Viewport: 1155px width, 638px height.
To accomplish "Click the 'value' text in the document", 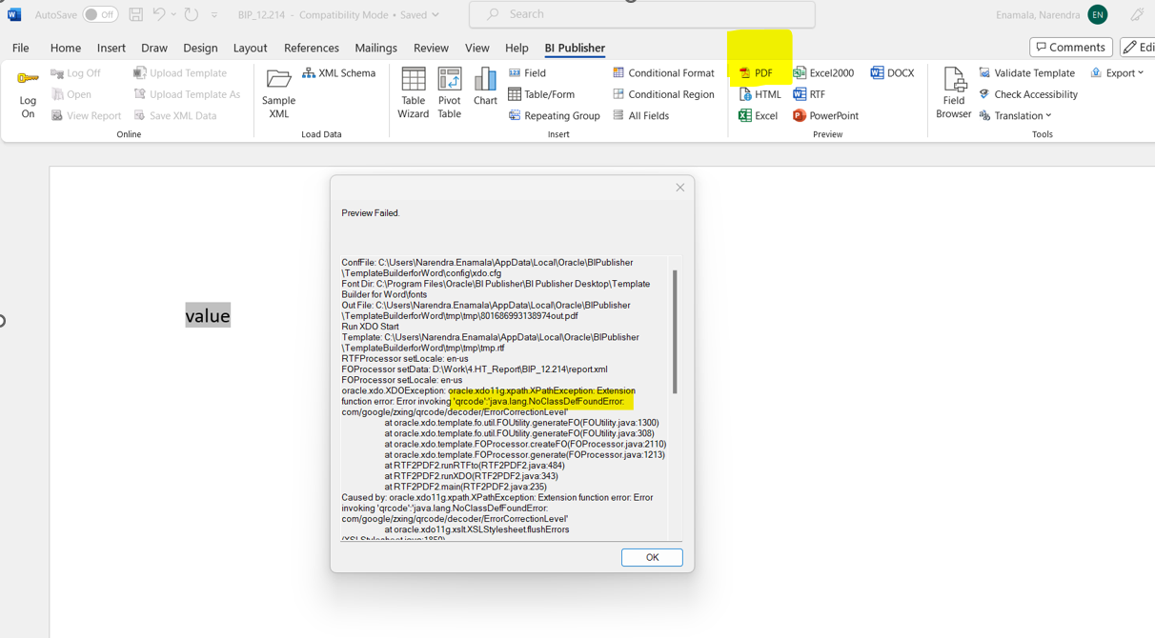I will [208, 315].
